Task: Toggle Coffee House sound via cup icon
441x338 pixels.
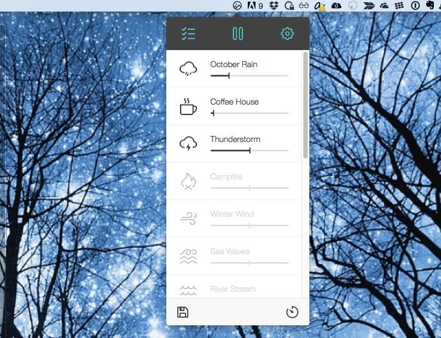Action: [188, 106]
